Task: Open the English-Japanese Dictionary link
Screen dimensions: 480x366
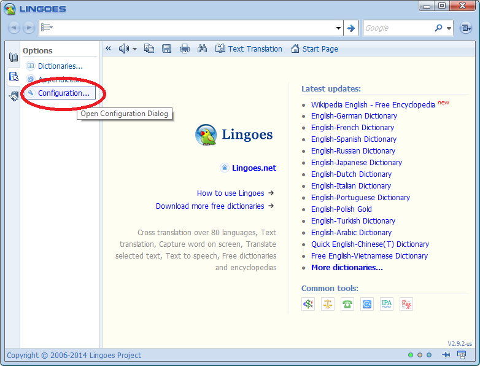Action: point(357,162)
